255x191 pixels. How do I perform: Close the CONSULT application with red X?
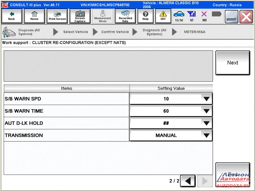pyautogui.click(x=246, y=17)
